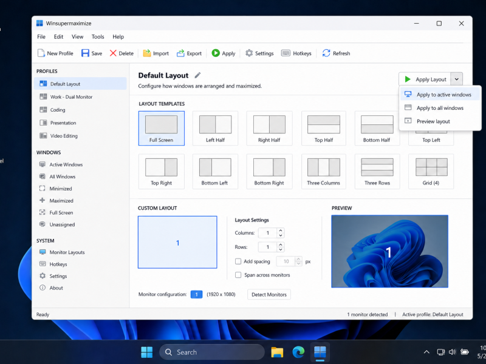Screen dimensions: 486x364
Task: Increase the Rows value with up arrow
Action: coord(281,244)
